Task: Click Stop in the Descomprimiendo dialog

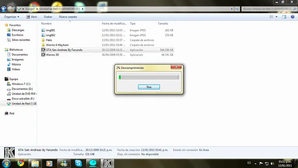Action: [149, 87]
